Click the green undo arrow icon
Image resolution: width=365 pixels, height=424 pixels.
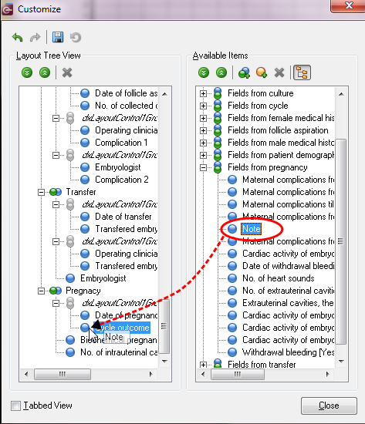[x=17, y=37]
